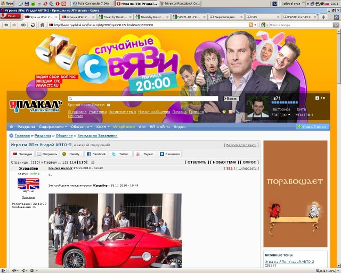Open Total Commander from the taskbar

pyautogui.click(x=93, y=4)
